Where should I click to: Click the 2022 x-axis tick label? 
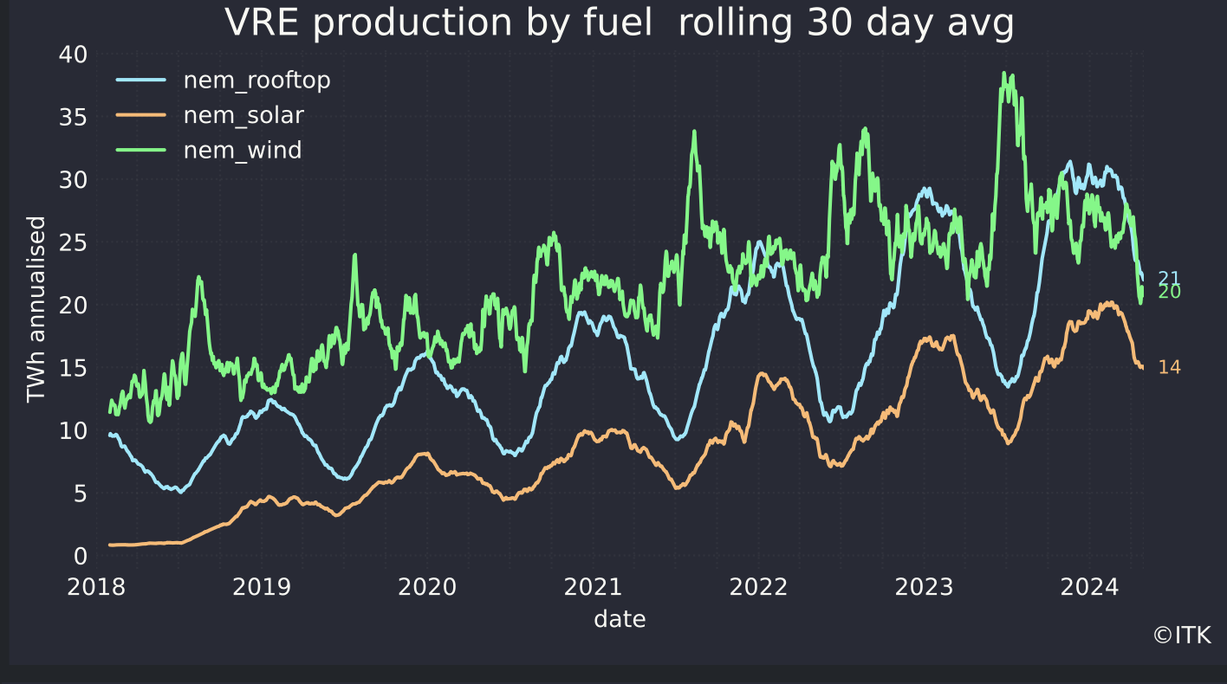click(x=758, y=588)
